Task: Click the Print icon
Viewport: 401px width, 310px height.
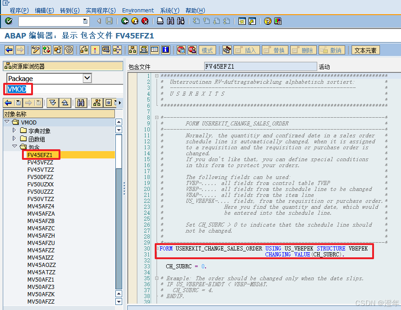Action: click(160, 21)
